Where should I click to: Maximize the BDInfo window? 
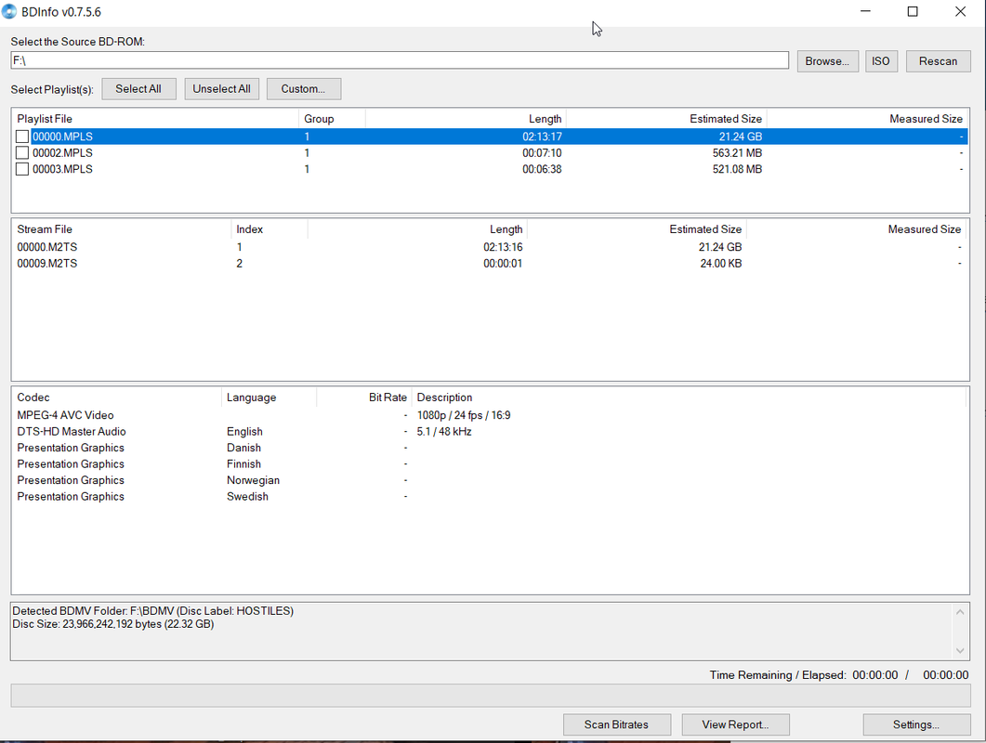[x=913, y=11]
